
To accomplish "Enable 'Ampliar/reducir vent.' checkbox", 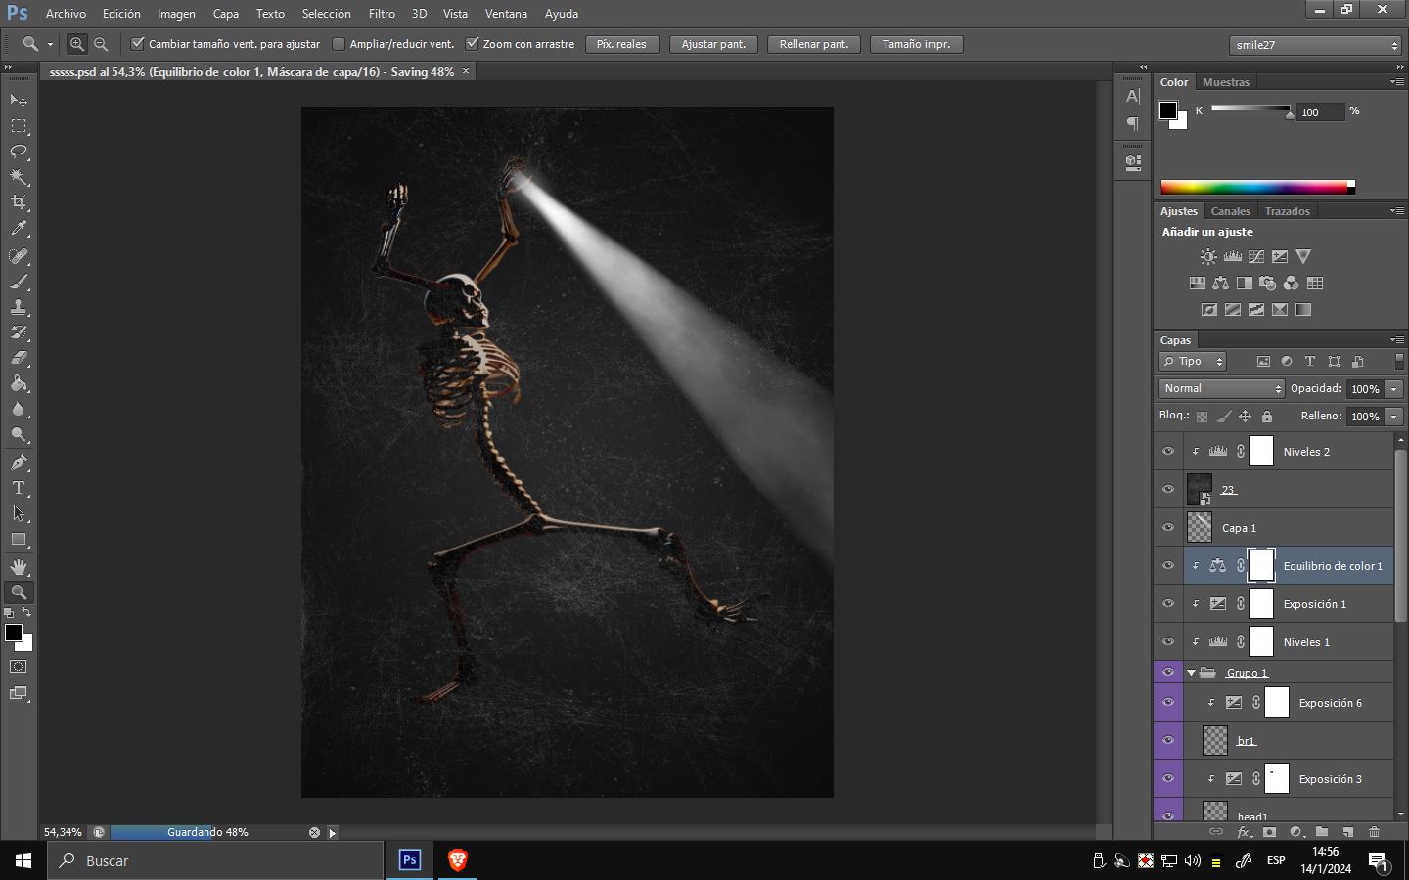I will [339, 44].
